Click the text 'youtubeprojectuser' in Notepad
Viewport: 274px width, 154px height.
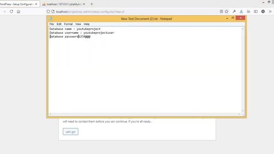pyautogui.click(x=98, y=33)
